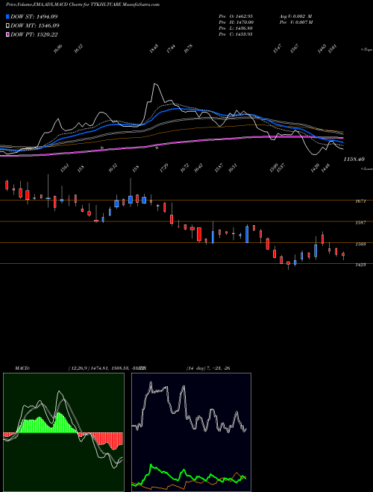Click the 1561 label in the lows row
Screen dimensions: 373x492
point(65,168)
